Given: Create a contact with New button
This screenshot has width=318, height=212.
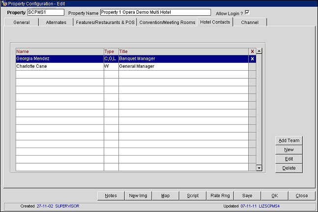Looking at the screenshot, I should tap(289, 150).
